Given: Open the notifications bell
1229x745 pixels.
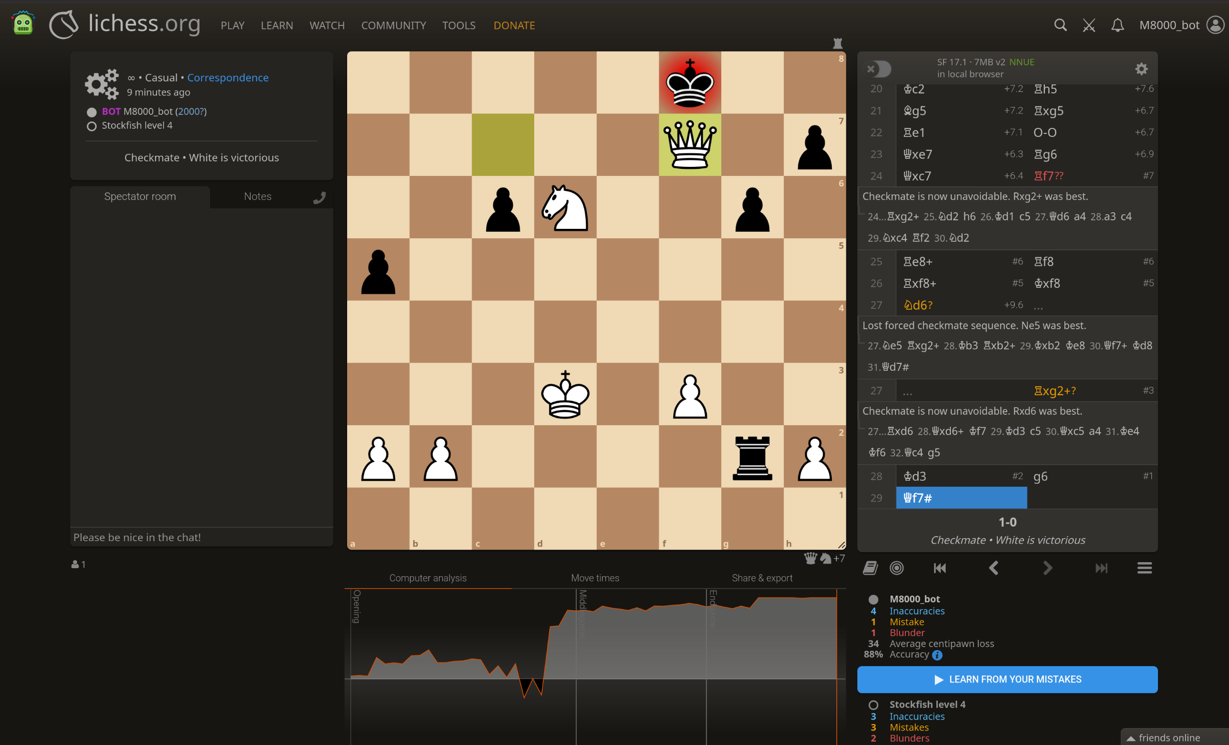Looking at the screenshot, I should [1117, 25].
